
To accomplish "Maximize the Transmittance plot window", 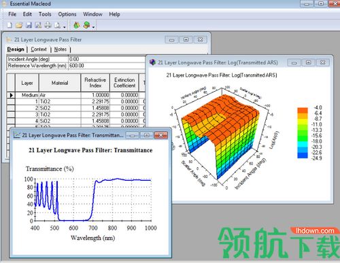I will 147,135.
